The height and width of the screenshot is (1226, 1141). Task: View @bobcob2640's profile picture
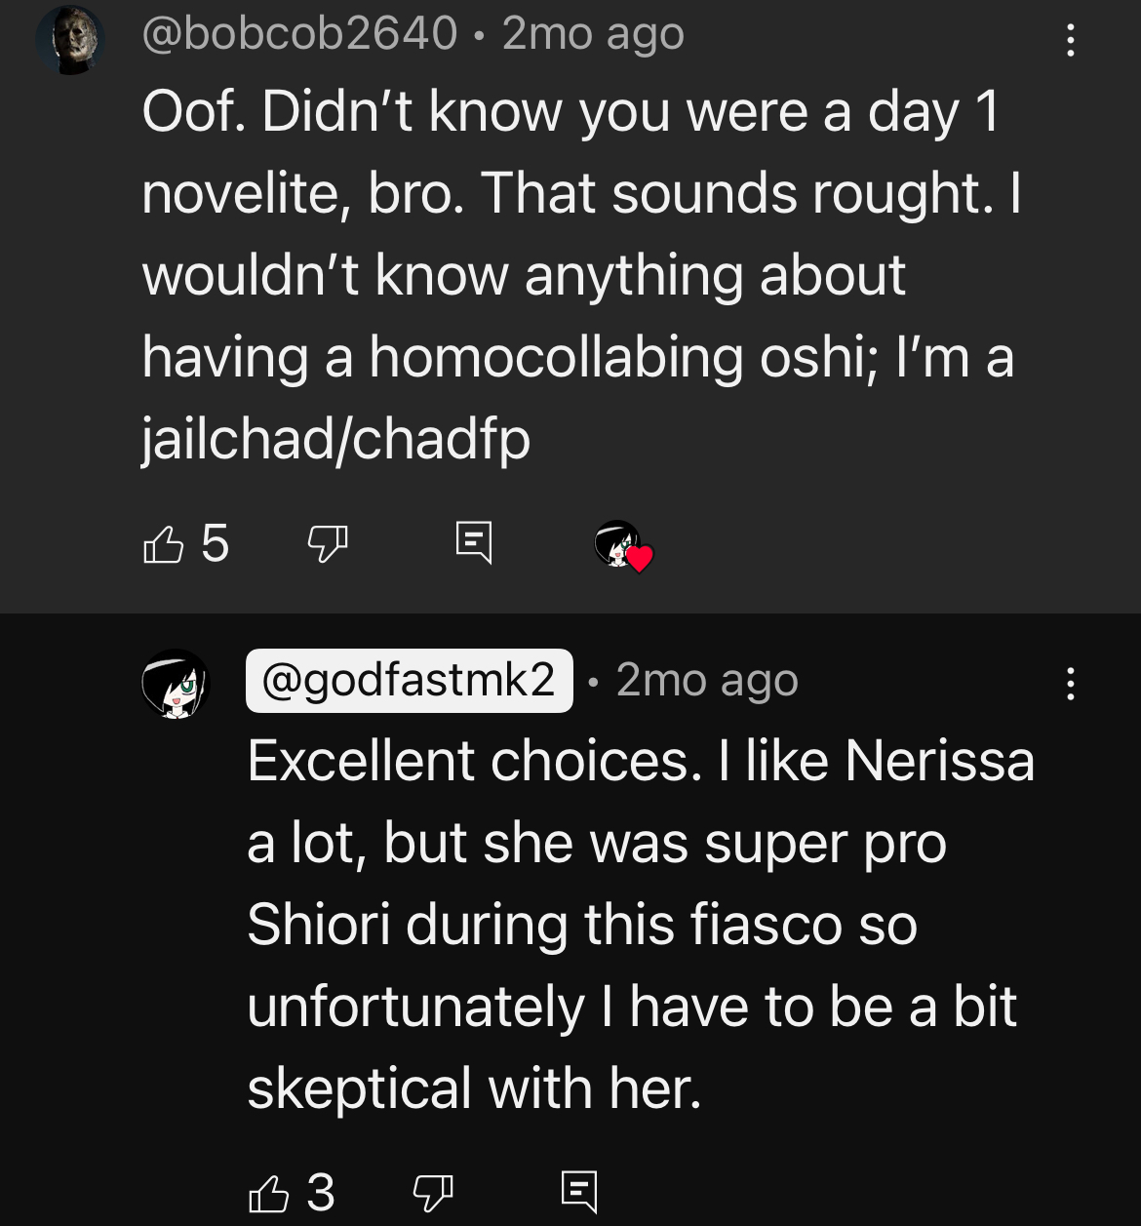tap(70, 39)
